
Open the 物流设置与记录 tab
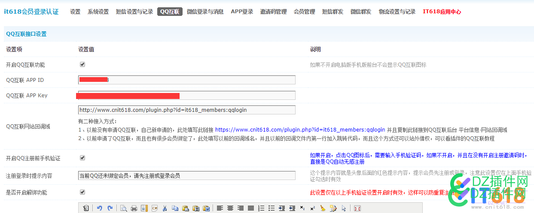click(397, 12)
